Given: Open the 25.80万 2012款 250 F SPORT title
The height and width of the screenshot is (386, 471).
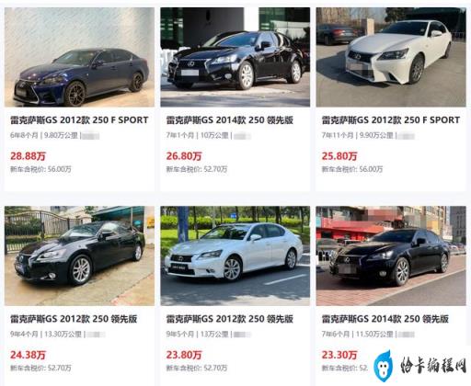Looking at the screenshot, I should pyautogui.click(x=391, y=120).
